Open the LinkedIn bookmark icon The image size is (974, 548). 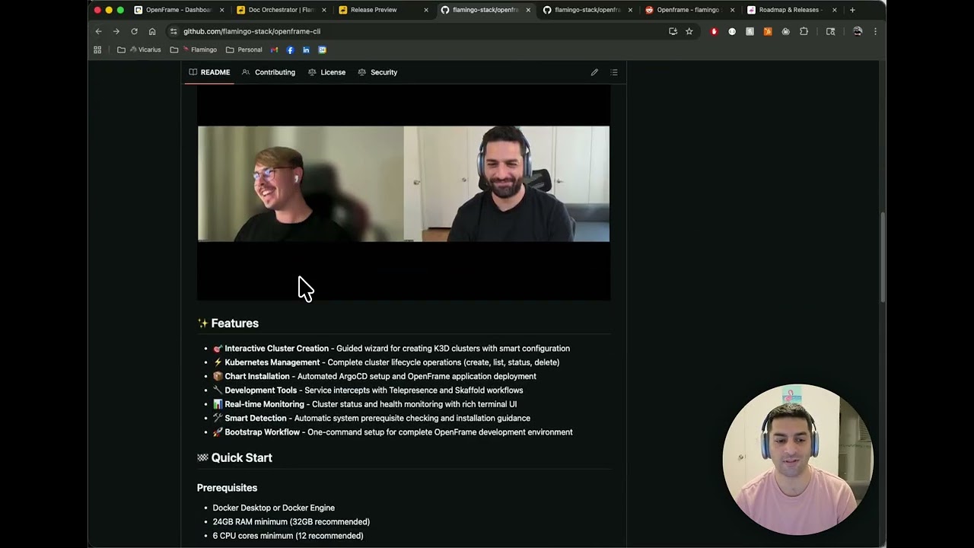tap(306, 49)
